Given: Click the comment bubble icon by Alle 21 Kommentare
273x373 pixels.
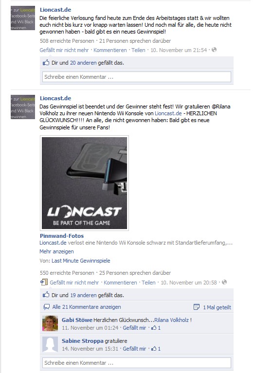Looking at the screenshot, I should point(46,307).
